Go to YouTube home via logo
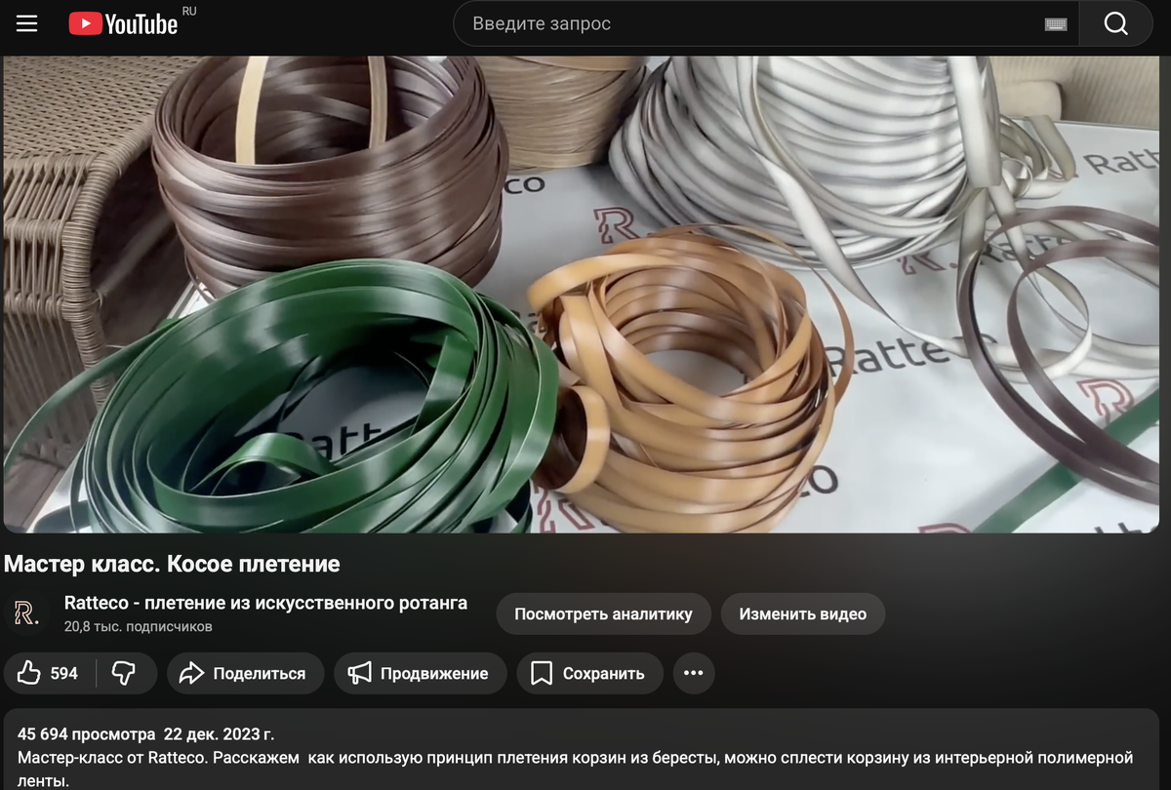This screenshot has height=790, width=1171. click(x=123, y=23)
